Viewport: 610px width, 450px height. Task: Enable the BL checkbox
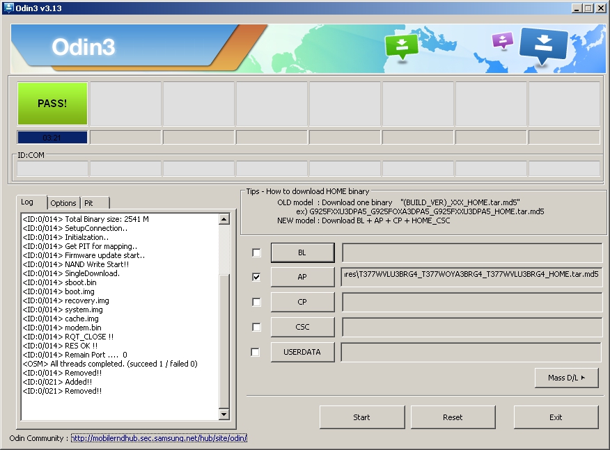click(256, 253)
